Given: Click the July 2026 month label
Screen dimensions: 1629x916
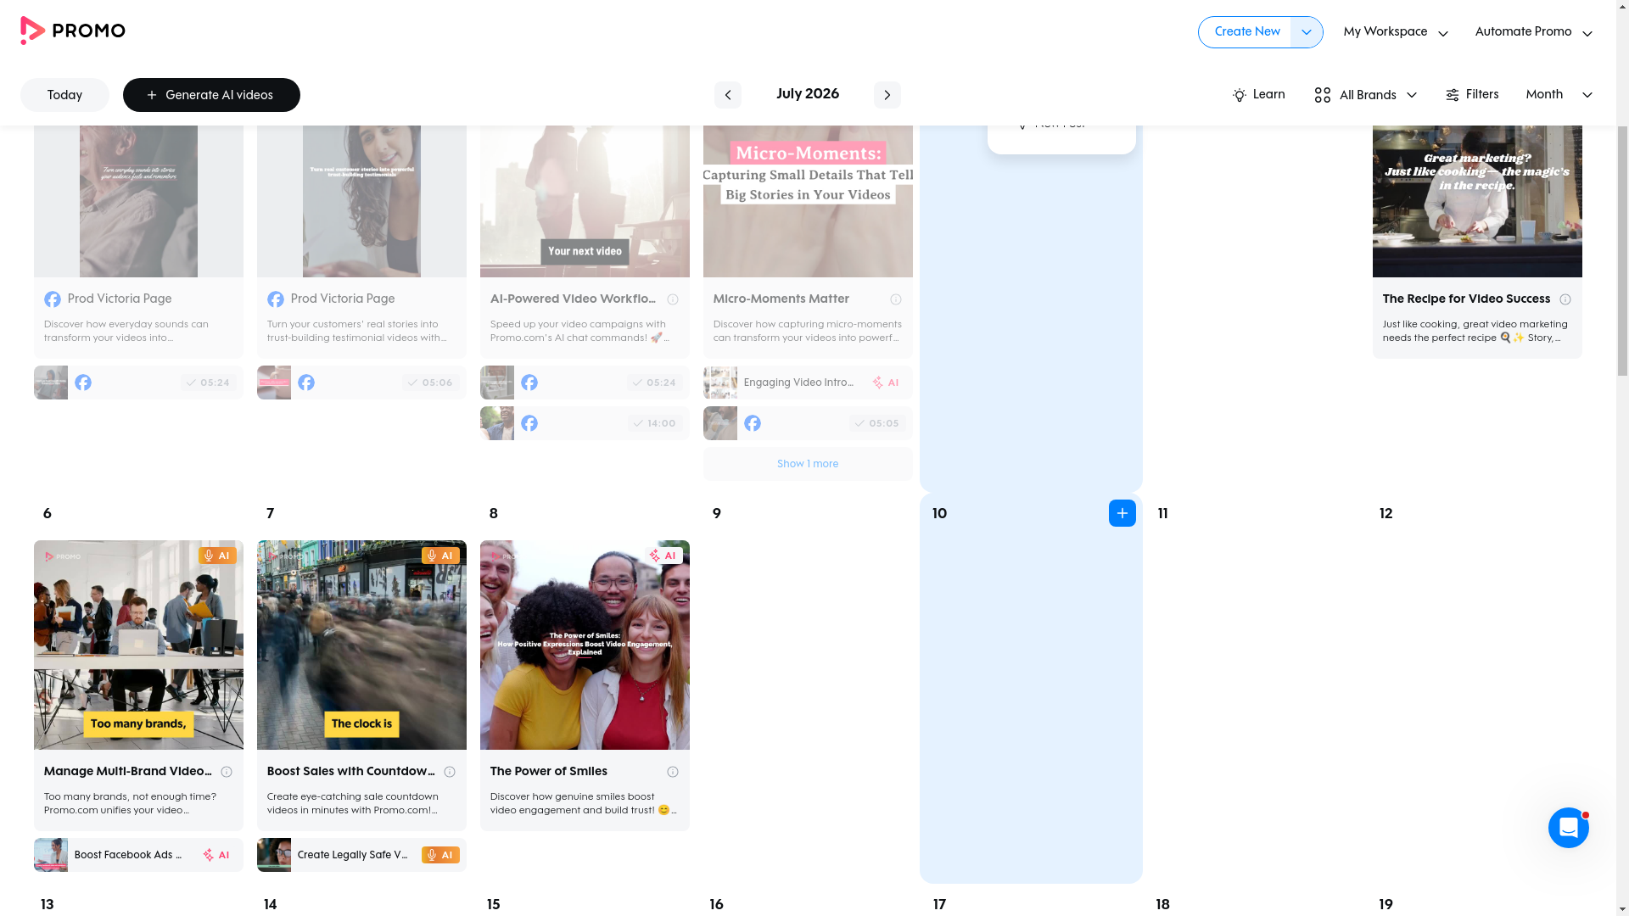Looking at the screenshot, I should 808,94.
